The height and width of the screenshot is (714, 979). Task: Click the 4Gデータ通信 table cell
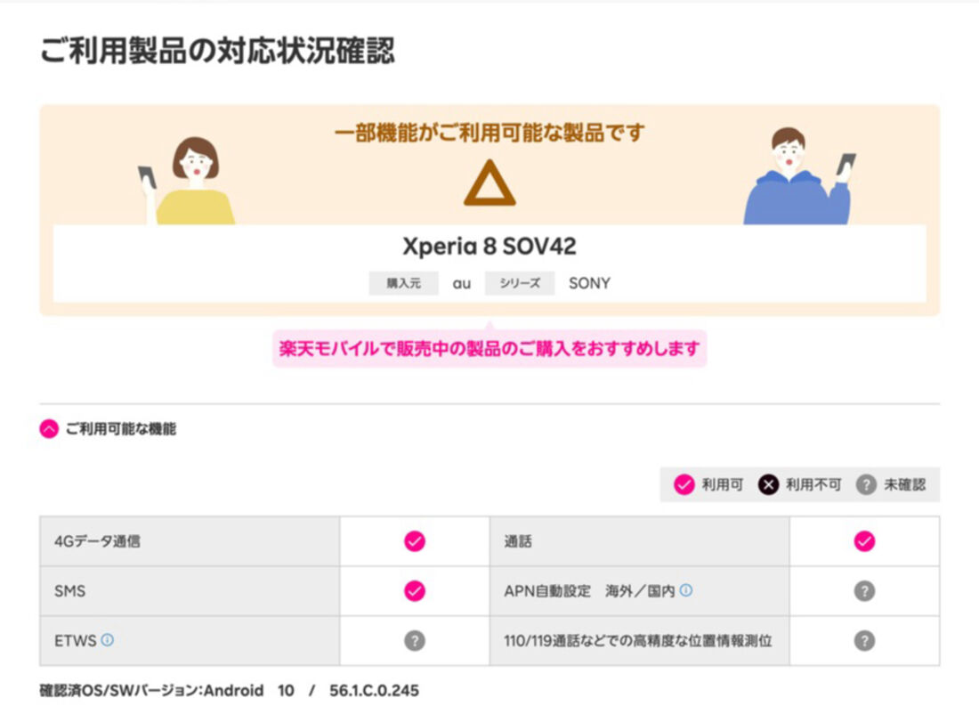pyautogui.click(x=190, y=541)
